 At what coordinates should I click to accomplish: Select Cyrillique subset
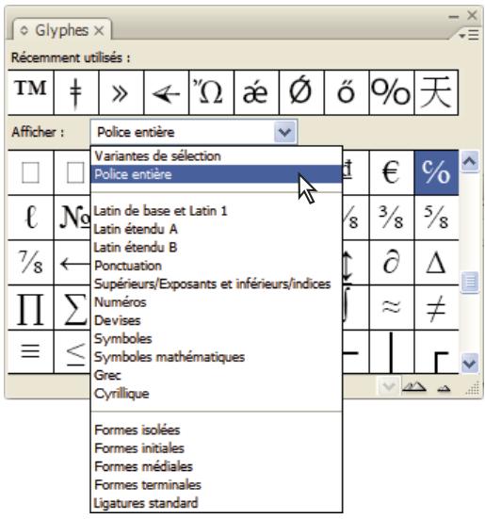click(217, 393)
